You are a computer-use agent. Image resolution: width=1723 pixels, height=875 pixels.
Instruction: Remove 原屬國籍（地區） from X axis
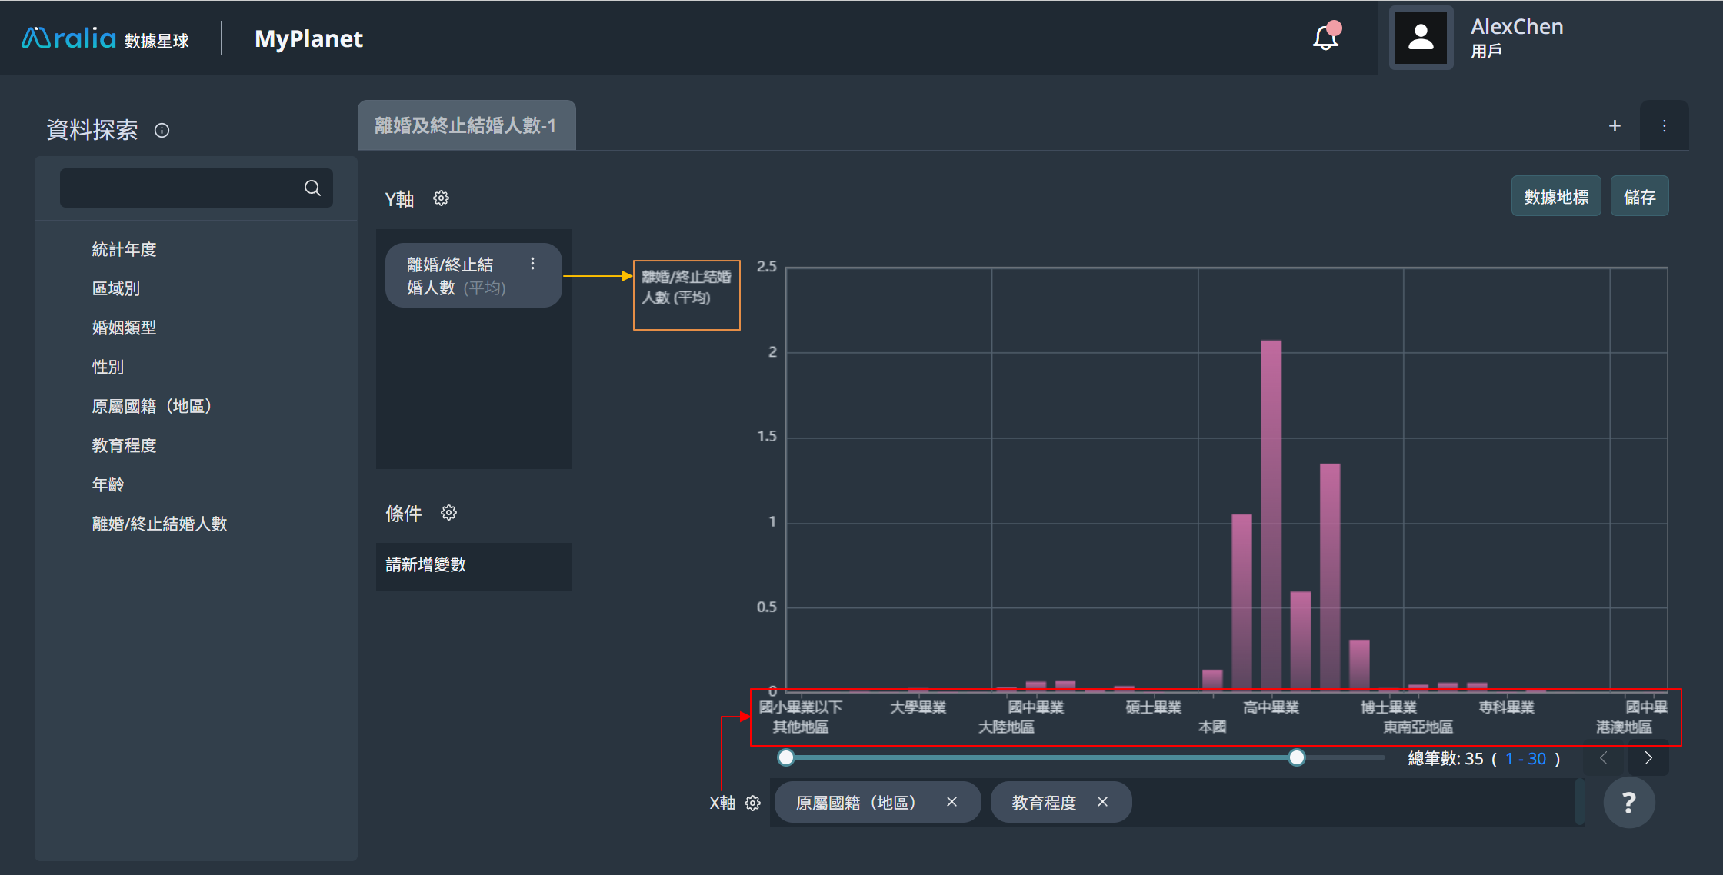pyautogui.click(x=951, y=802)
